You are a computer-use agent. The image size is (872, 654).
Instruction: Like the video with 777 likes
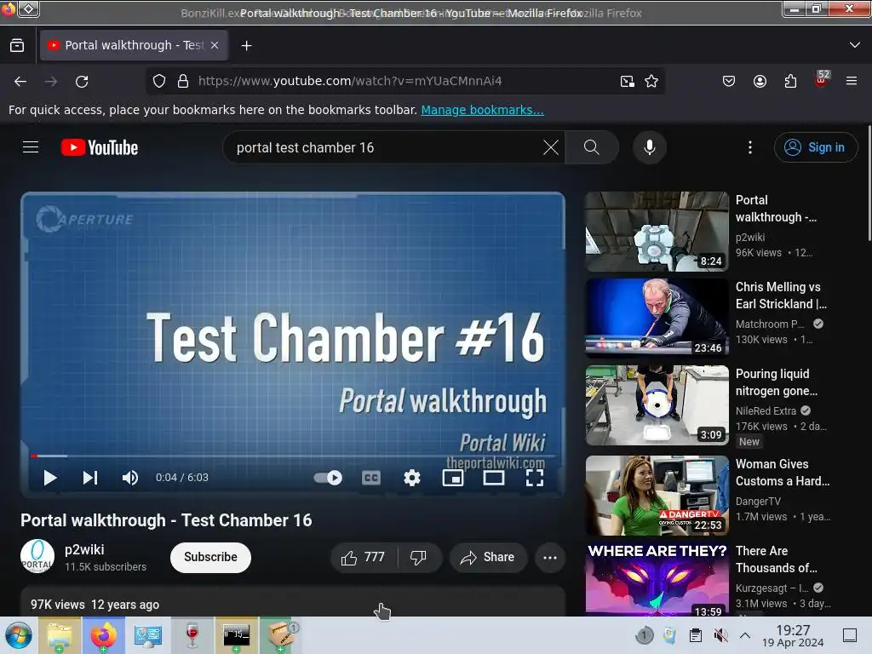pos(363,557)
